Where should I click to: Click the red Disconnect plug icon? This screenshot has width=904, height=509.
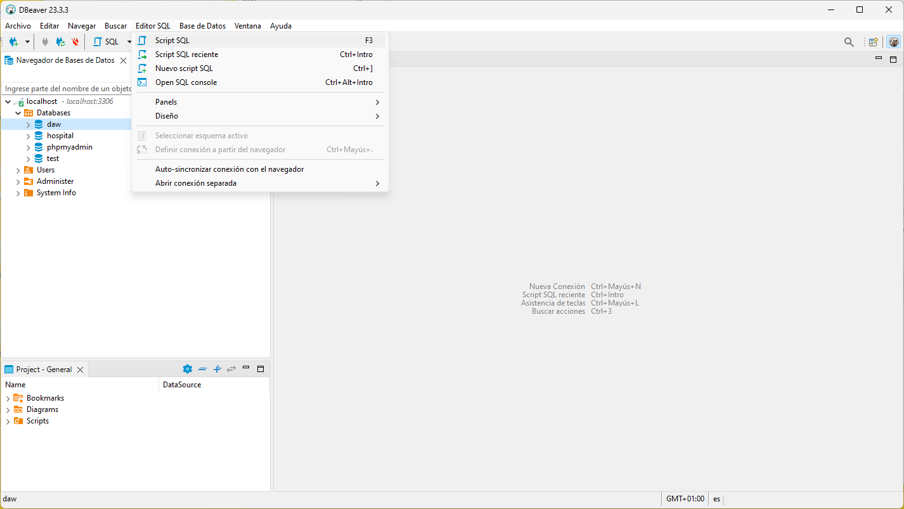click(75, 42)
